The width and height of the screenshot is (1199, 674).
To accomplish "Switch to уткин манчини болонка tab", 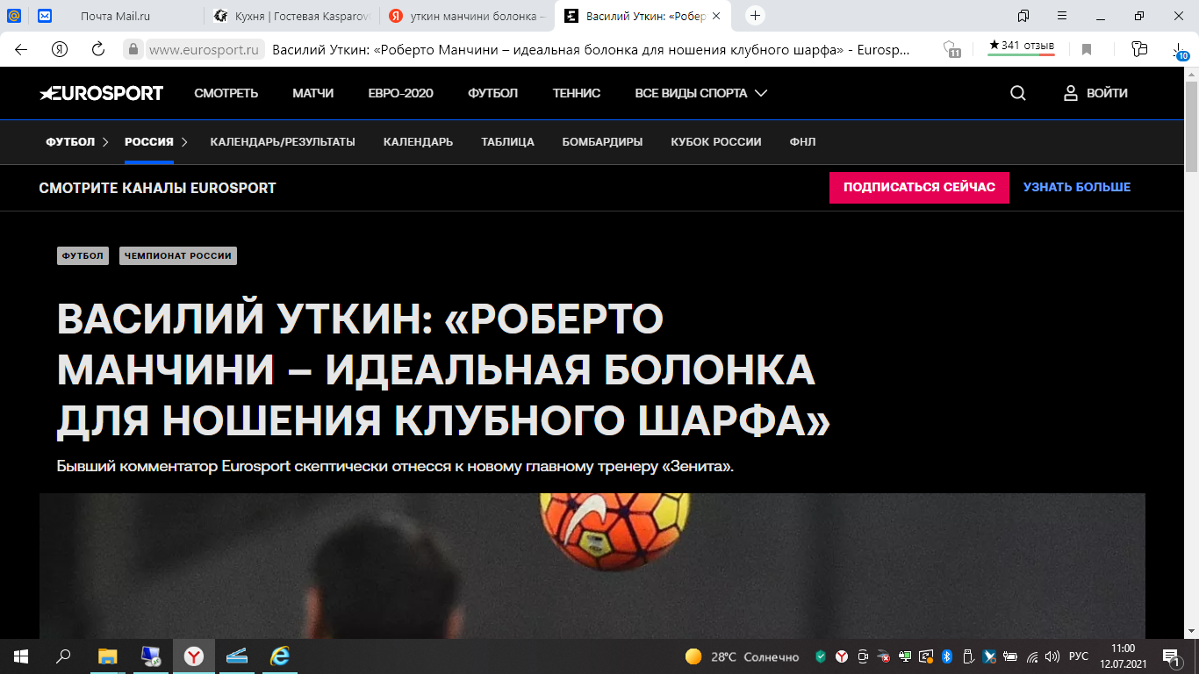I will tap(468, 16).
